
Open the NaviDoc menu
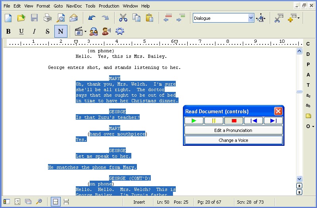(x=74, y=6)
